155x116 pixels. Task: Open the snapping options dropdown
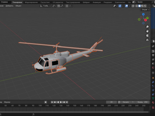pos(62,6)
